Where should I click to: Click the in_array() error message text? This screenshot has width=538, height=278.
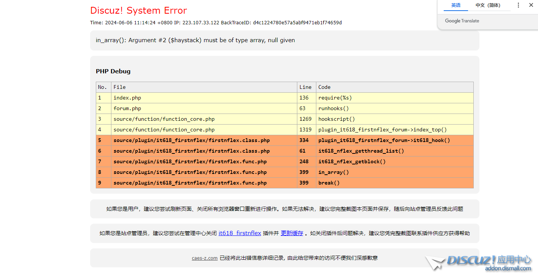[x=195, y=40]
